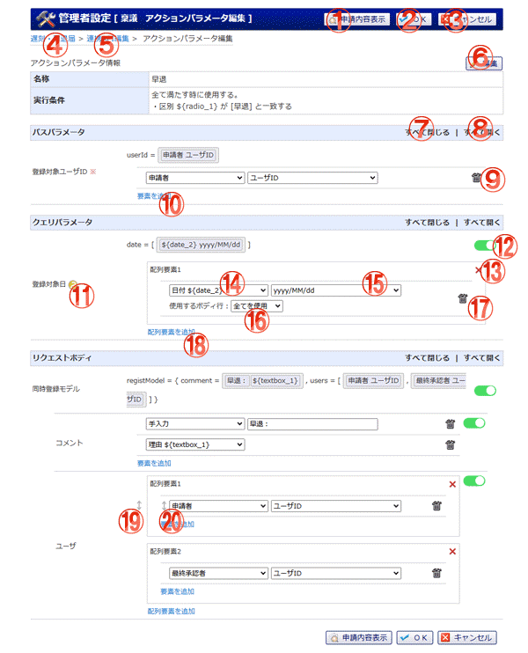Click the OK button in the header
Image resolution: width=528 pixels, height=653 pixels.
point(414,19)
